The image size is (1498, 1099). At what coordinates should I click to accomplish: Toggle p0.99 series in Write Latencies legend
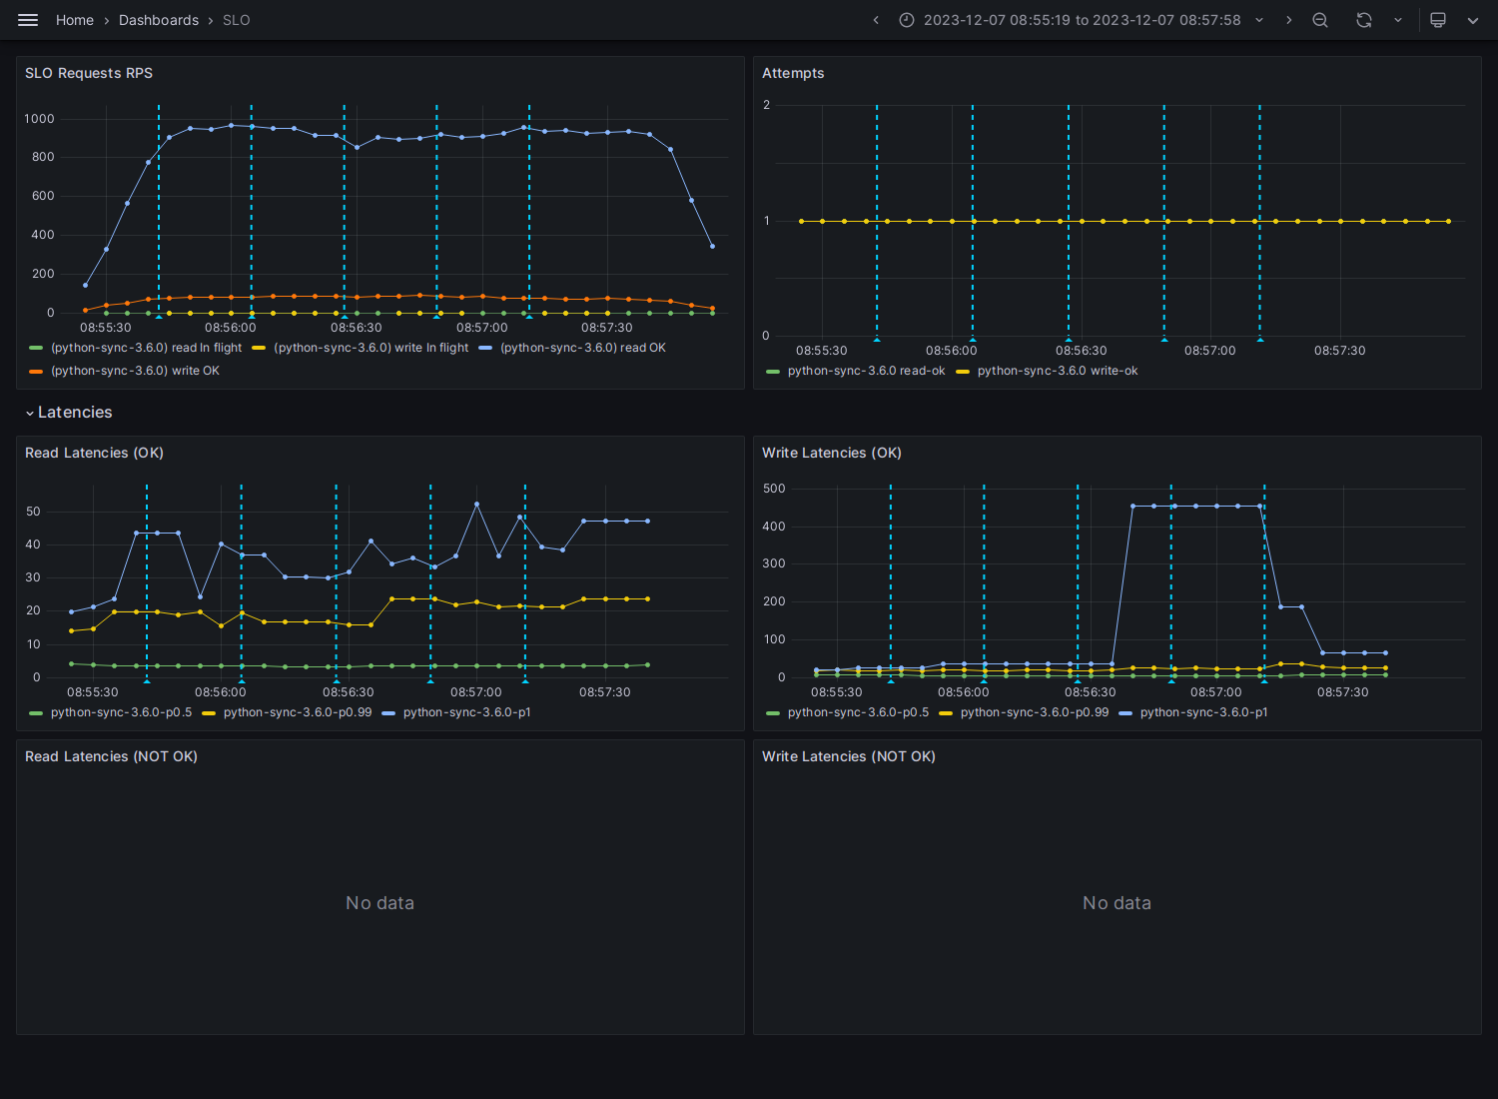point(1035,712)
